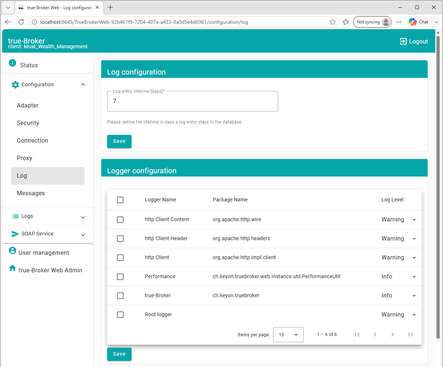This screenshot has width=443, height=367.
Task: Save the log entry lifetime
Action: [119, 141]
